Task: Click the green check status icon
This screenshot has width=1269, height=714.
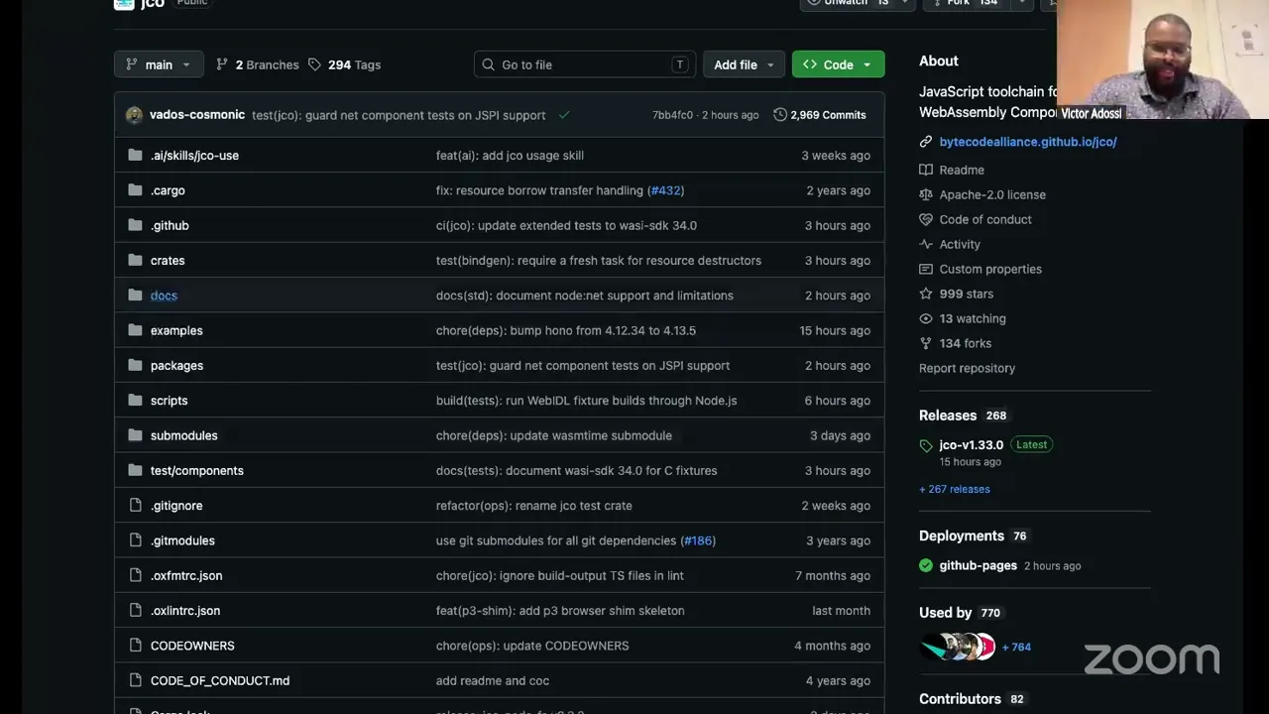Action: [564, 115]
